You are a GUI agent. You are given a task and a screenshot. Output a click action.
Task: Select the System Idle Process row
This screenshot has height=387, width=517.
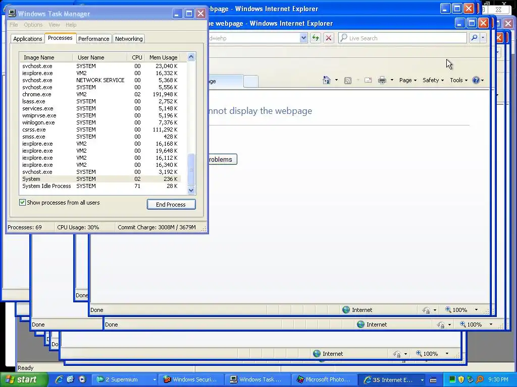click(100, 186)
